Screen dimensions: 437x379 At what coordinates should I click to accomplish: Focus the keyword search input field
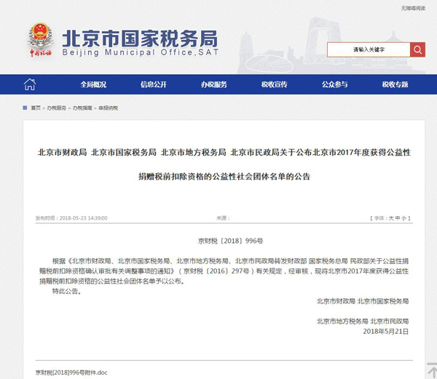pyautogui.click(x=369, y=49)
